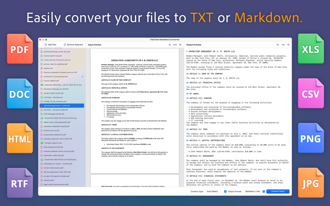The width and height of the screenshot is (330, 206).
Task: Zoom in the Input Preview
Action: [180, 45]
